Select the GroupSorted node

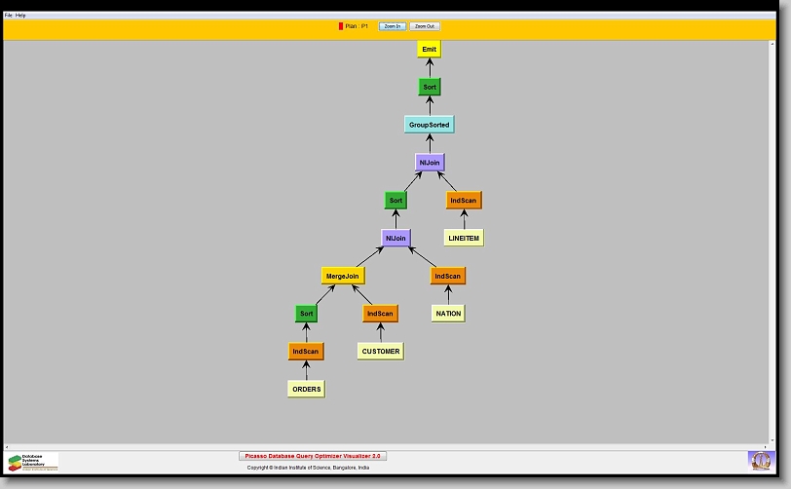pyautogui.click(x=429, y=125)
